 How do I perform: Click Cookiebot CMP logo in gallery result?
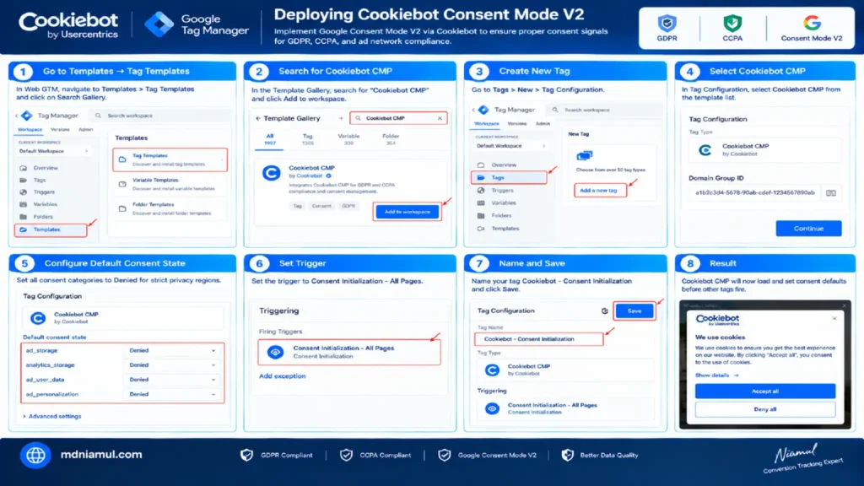271,174
